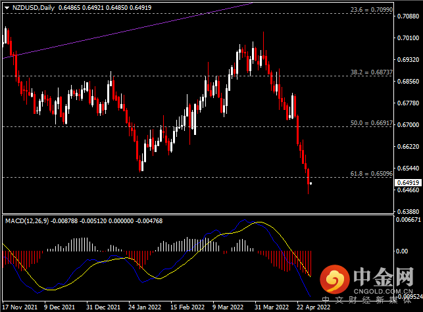This screenshot has height=312, width=423.
Task: Click the 9 Dec 2021 date marker
Action: (x=59, y=307)
